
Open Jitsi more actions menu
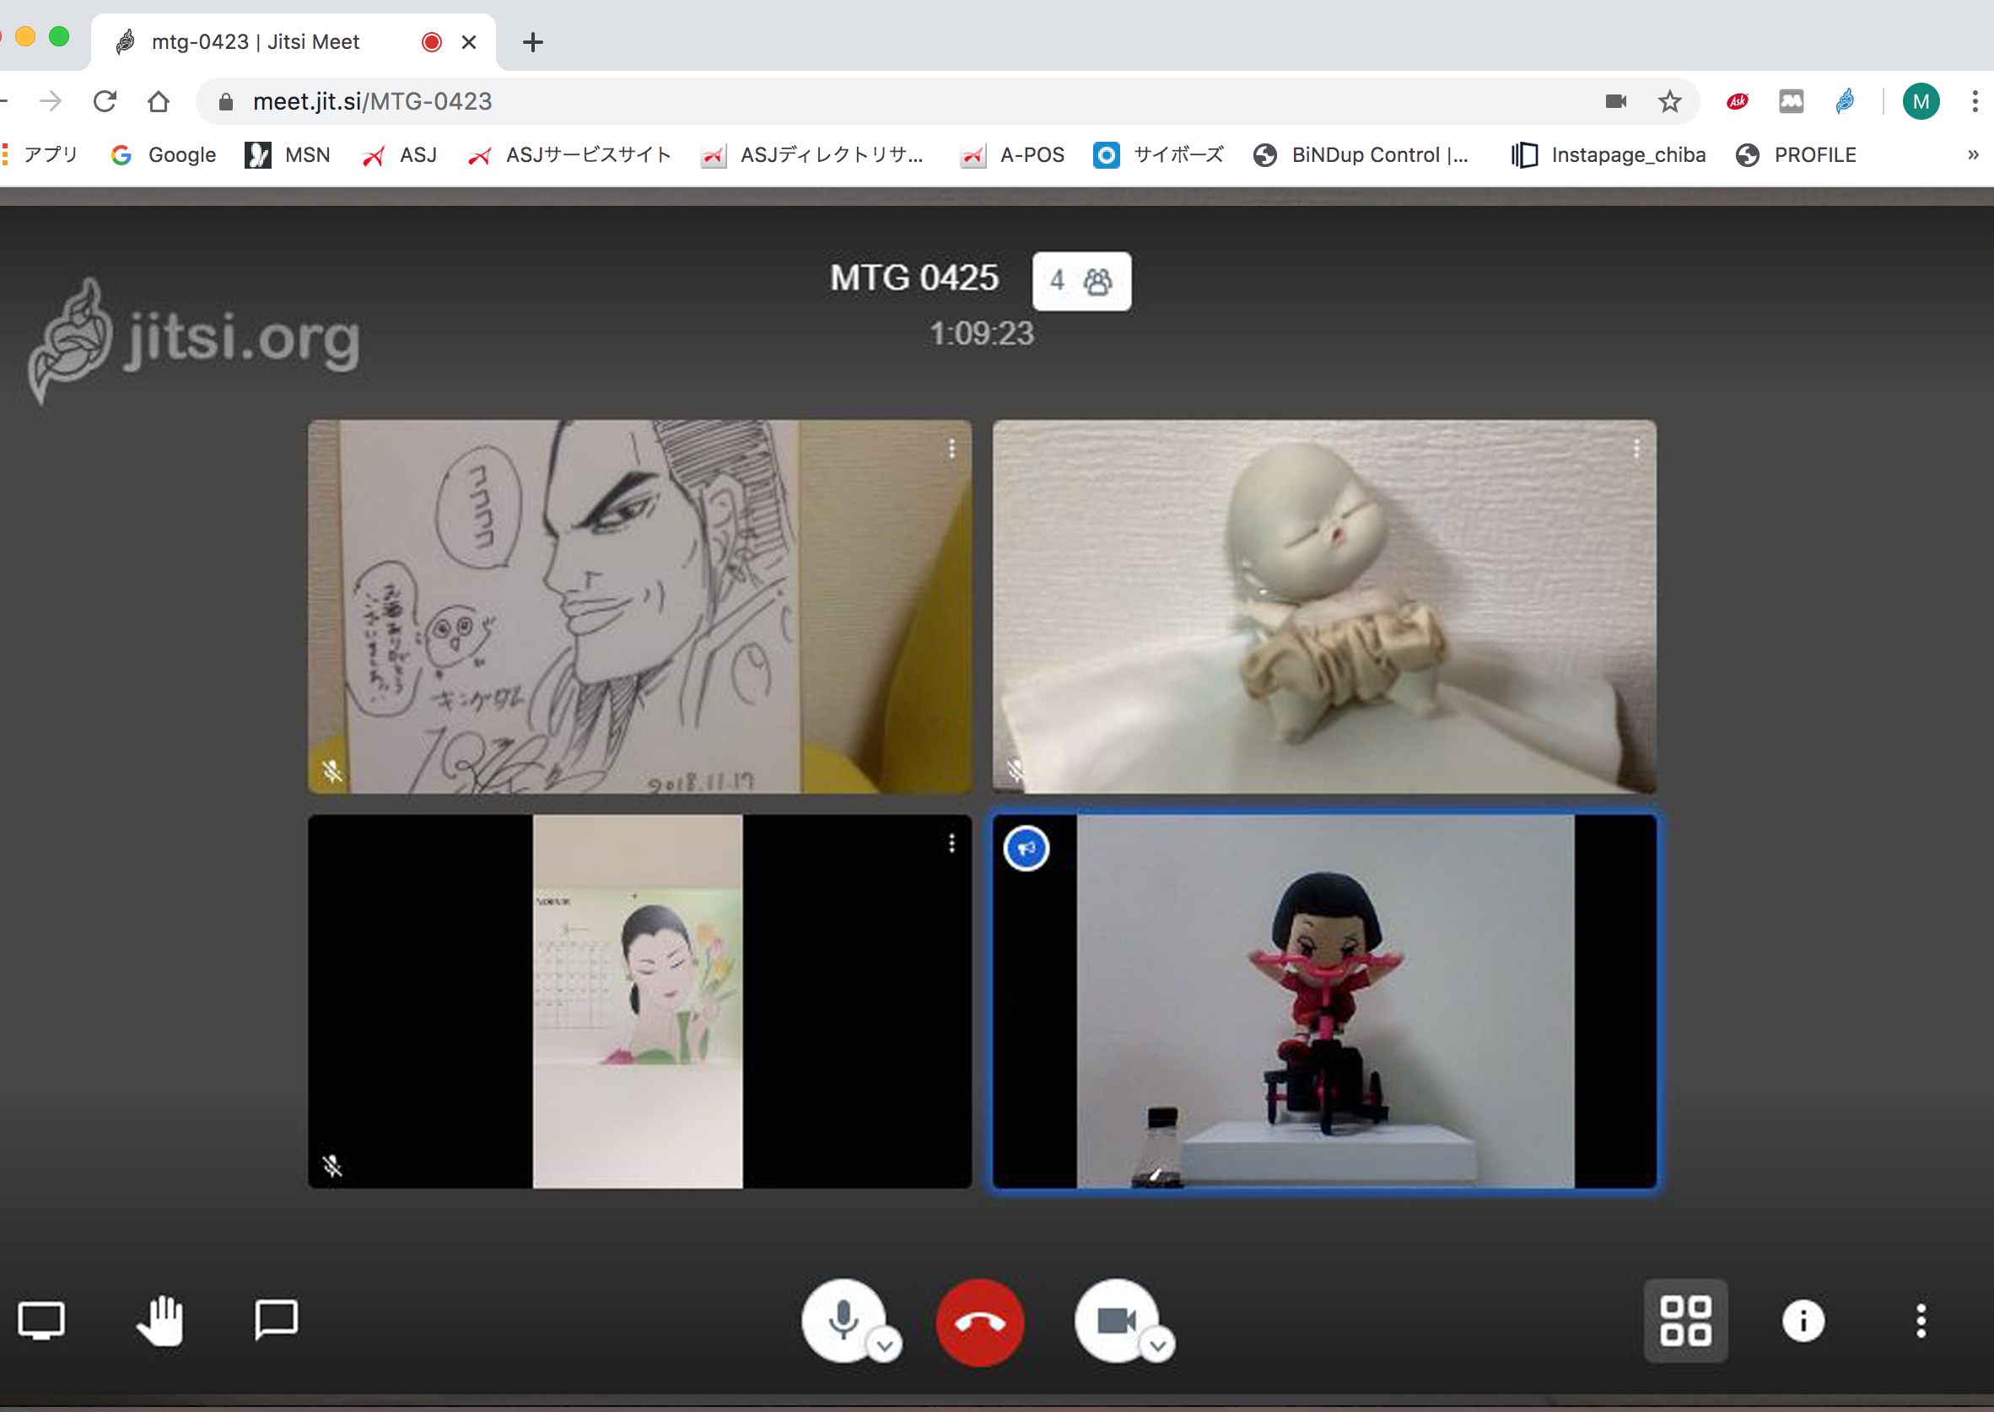pyautogui.click(x=1921, y=1321)
